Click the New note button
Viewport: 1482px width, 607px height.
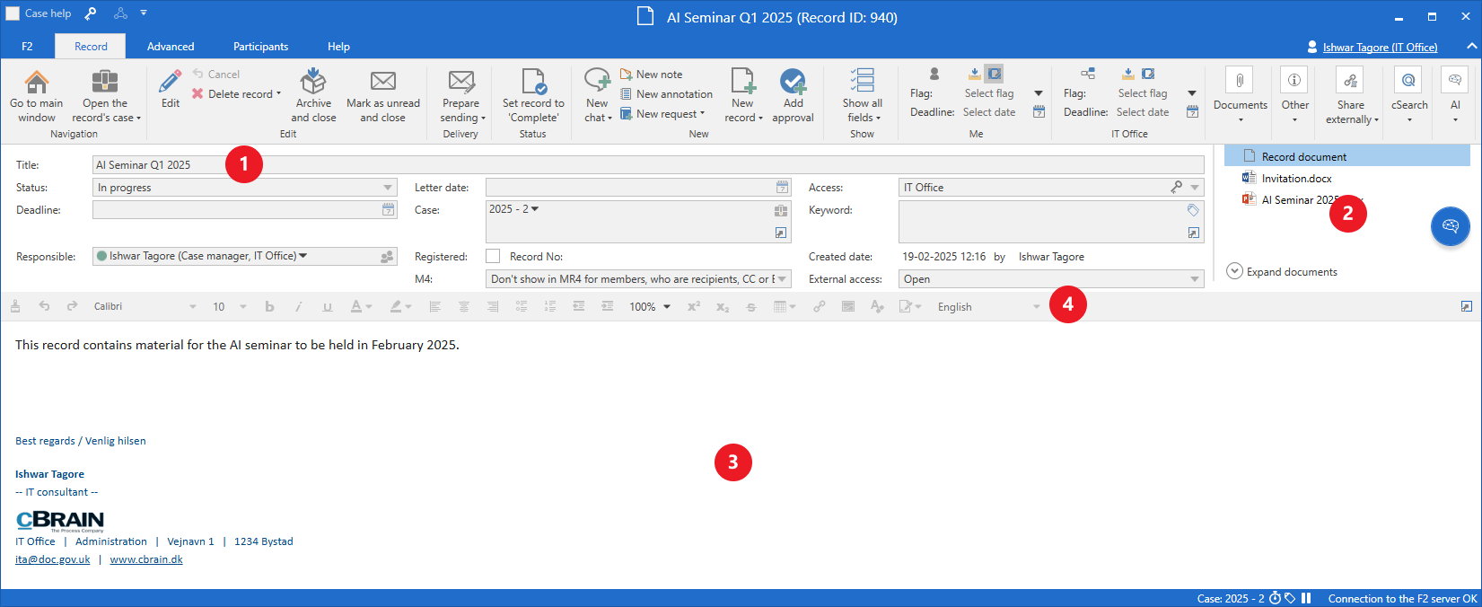tap(658, 75)
